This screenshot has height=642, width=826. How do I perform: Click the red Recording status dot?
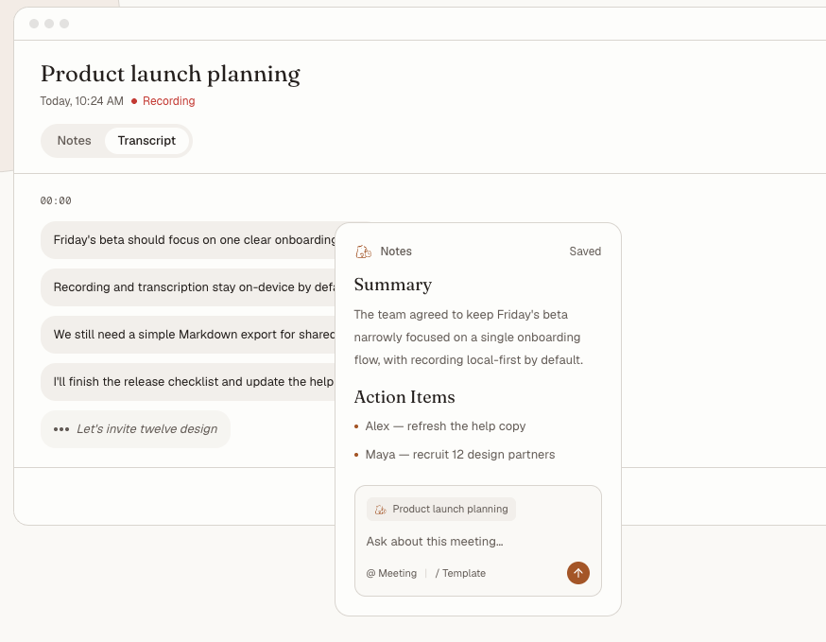(134, 101)
